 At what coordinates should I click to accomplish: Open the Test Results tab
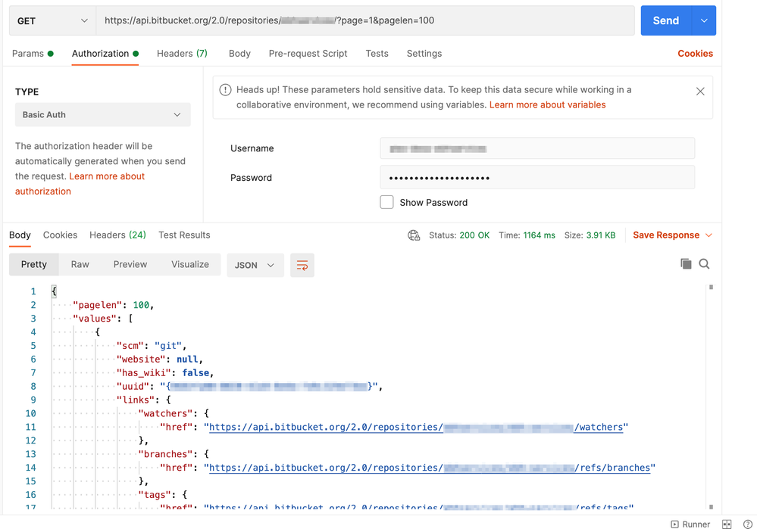tap(184, 235)
